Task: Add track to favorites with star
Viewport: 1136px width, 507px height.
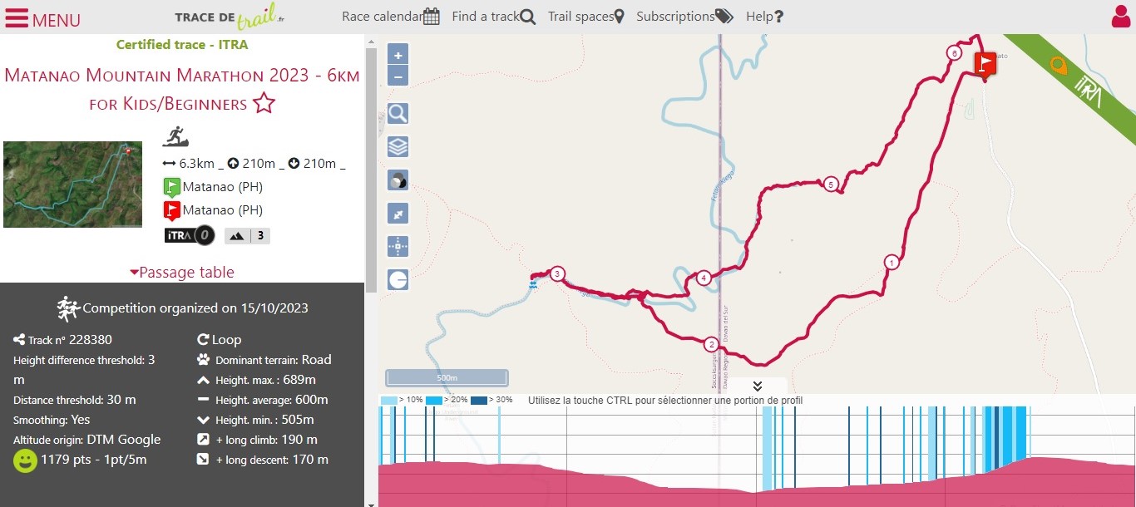Action: (264, 103)
